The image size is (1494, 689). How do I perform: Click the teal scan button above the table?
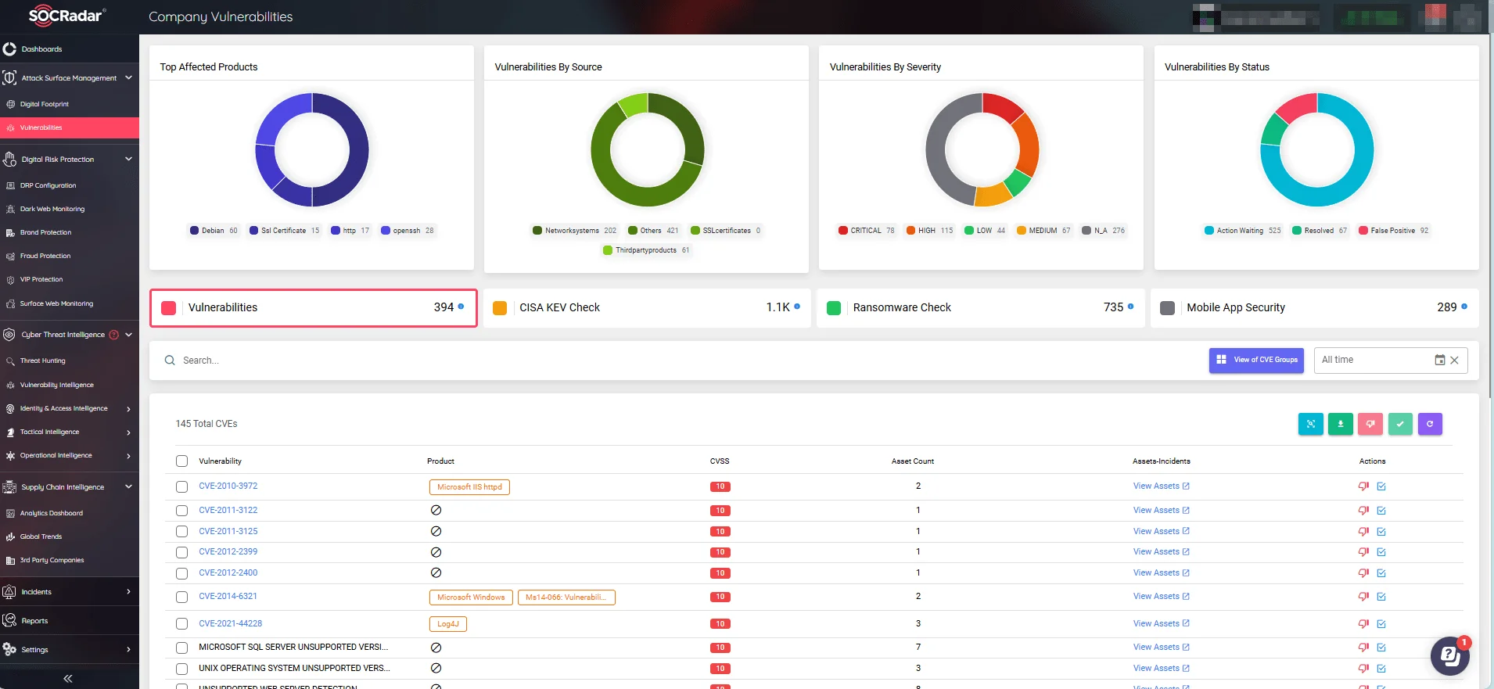coord(1311,424)
